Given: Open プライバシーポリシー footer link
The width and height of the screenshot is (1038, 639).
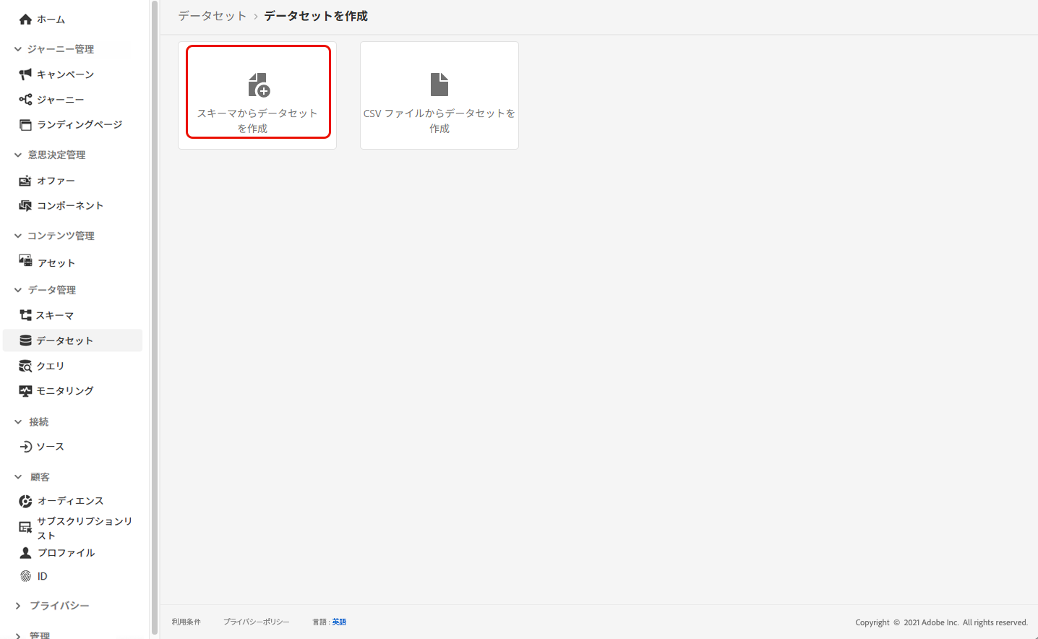Looking at the screenshot, I should pos(256,622).
